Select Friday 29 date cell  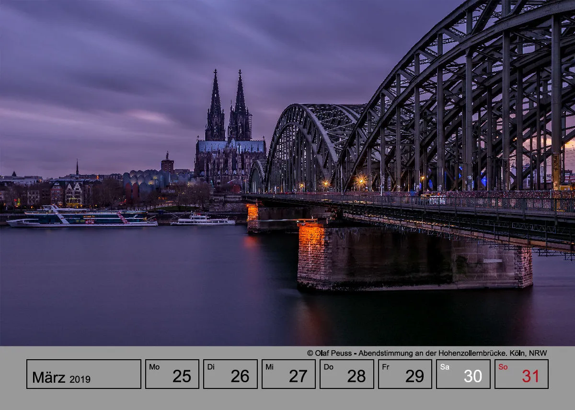(405, 374)
